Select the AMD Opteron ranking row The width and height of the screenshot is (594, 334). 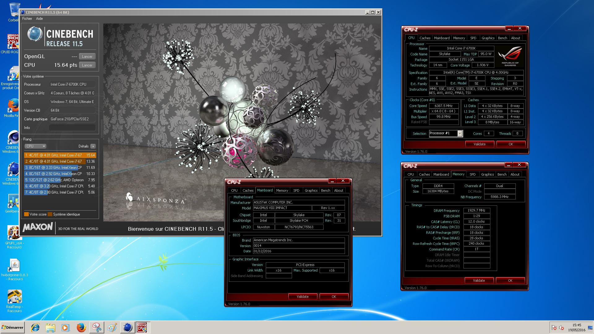click(x=60, y=180)
